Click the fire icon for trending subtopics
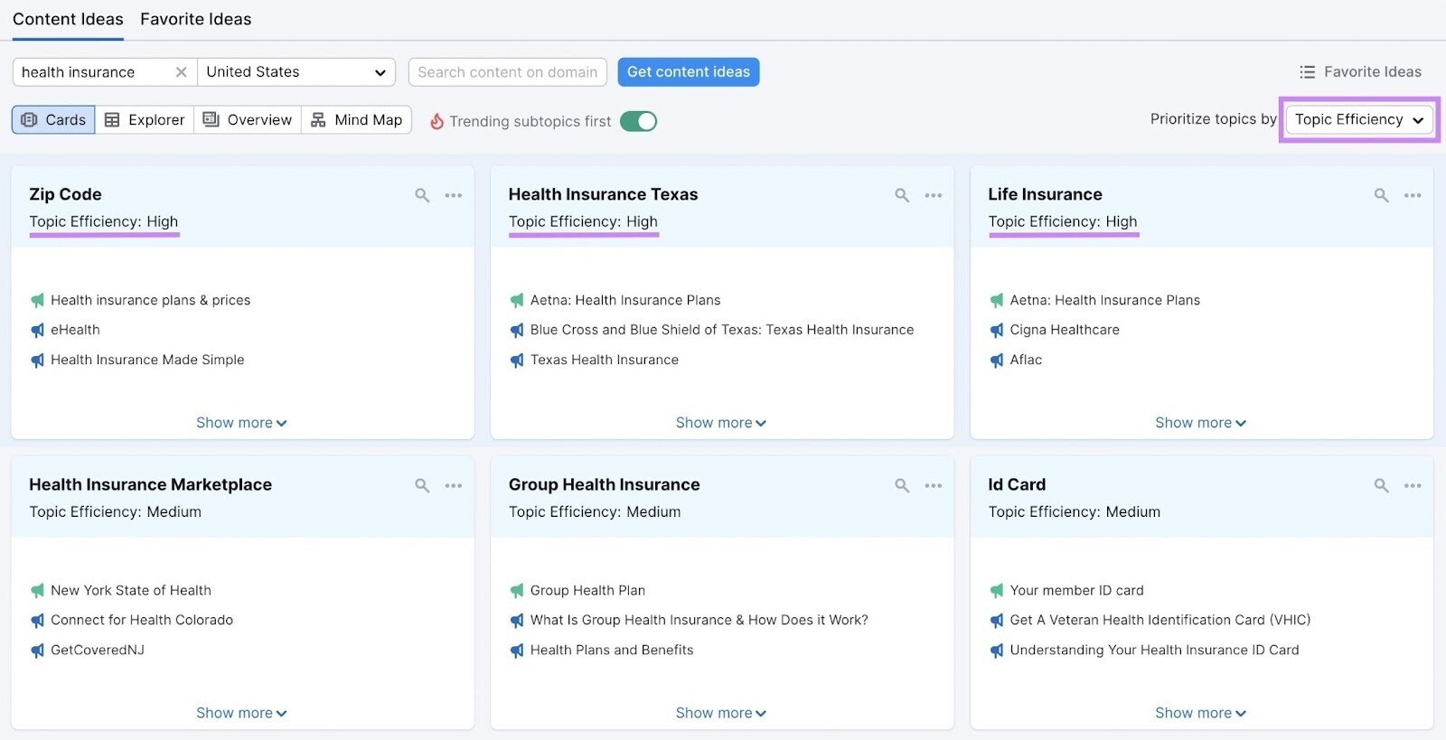 pos(437,121)
